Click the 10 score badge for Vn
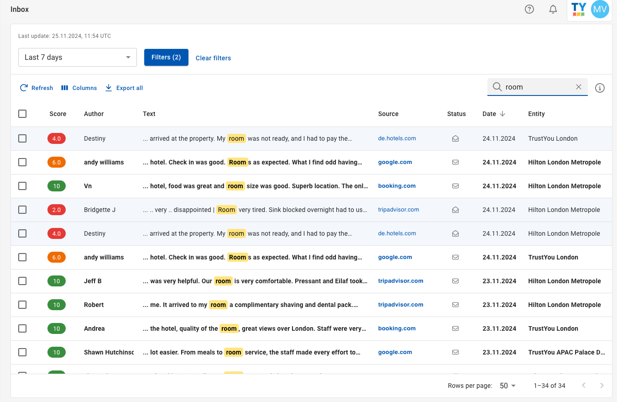This screenshot has height=402, width=617. point(57,186)
